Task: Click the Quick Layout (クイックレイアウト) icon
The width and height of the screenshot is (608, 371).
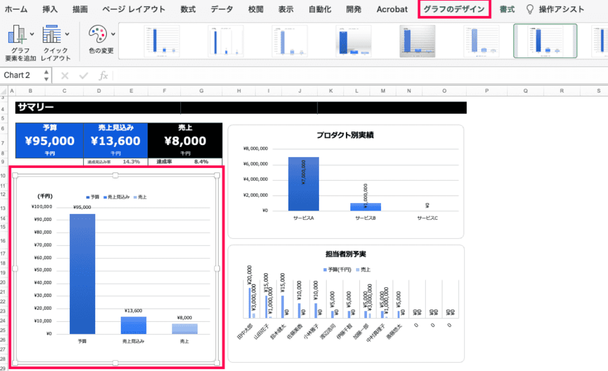Action: (x=52, y=34)
